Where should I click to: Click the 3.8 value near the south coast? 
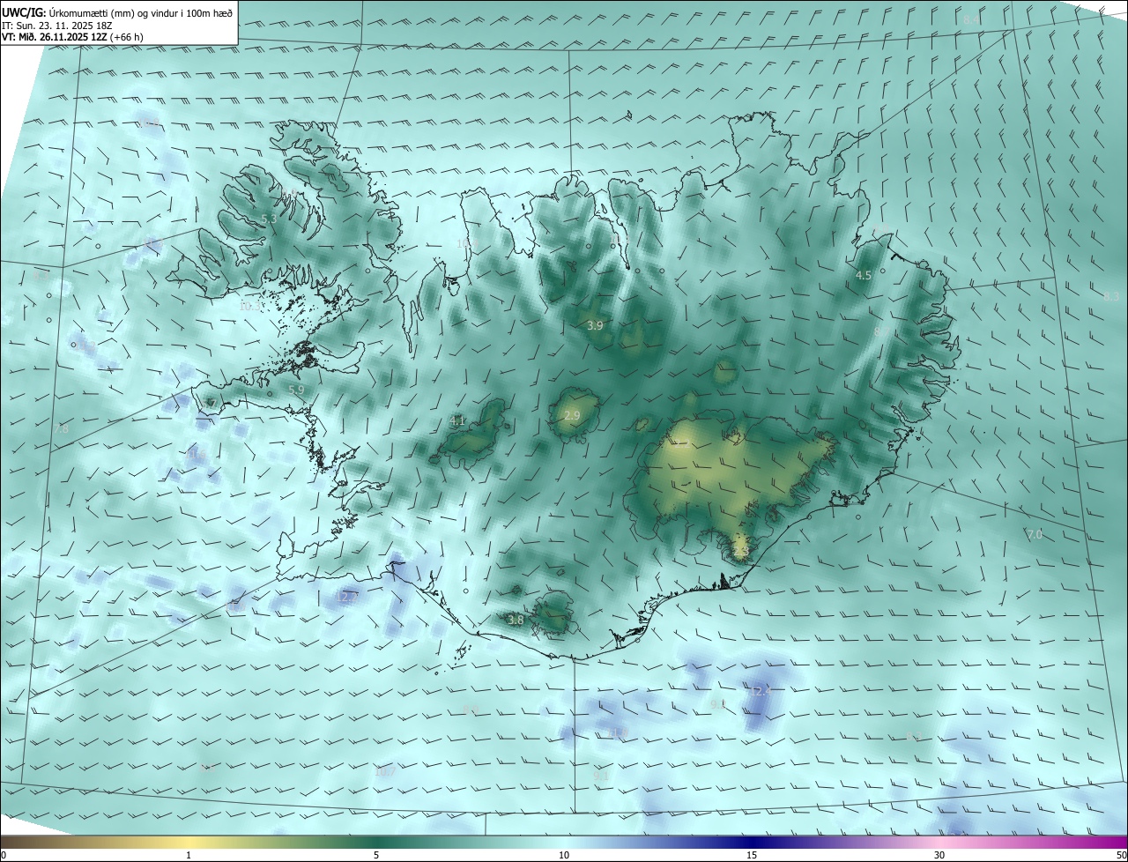click(516, 620)
